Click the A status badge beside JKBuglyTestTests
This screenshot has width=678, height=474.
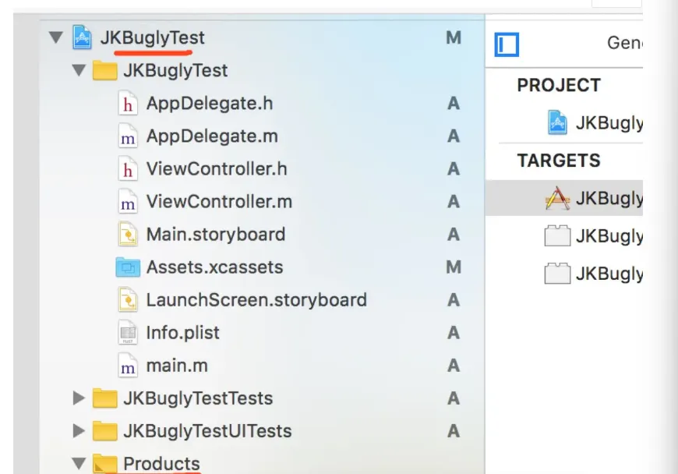point(453,398)
